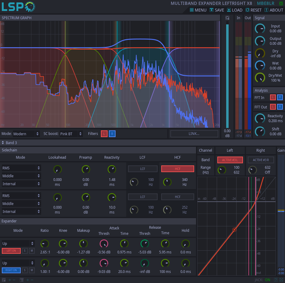Click the ACTIVE #3 R band button
This screenshot has width=285, height=283.
coord(261,160)
